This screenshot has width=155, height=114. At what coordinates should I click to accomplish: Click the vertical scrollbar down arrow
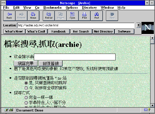pos(152,105)
